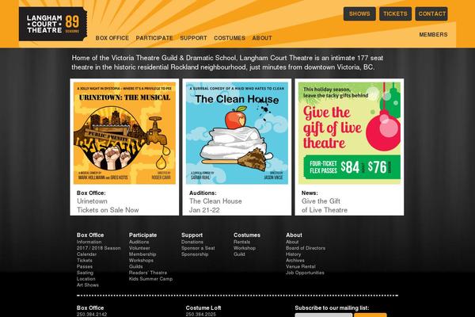Follow The Clean House Jan 21-22 auditions link
This screenshot has height=317, width=475.
click(x=215, y=205)
